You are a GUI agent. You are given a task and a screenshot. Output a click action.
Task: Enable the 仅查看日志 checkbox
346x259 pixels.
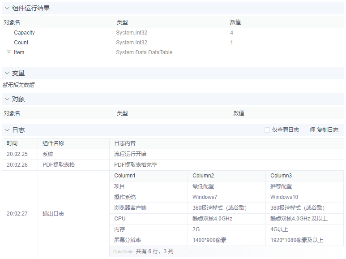pyautogui.click(x=267, y=130)
